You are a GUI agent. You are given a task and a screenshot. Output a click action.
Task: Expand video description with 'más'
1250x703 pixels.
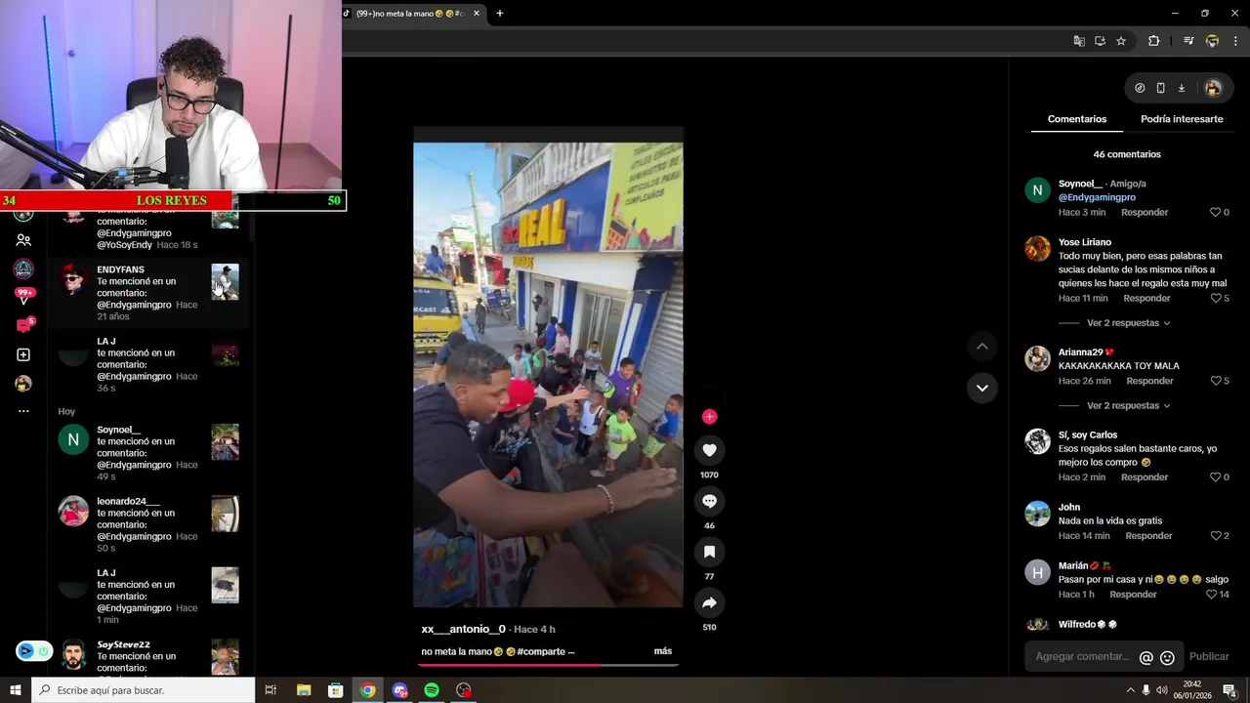point(663,651)
